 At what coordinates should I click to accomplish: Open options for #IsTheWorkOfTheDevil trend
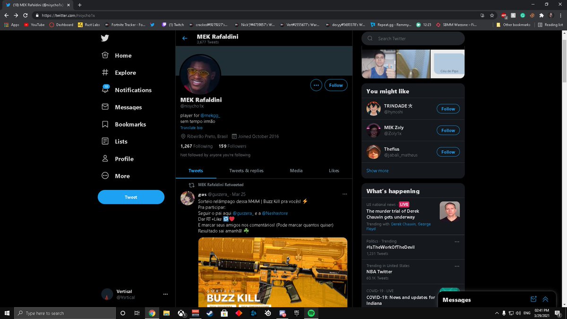(x=457, y=241)
